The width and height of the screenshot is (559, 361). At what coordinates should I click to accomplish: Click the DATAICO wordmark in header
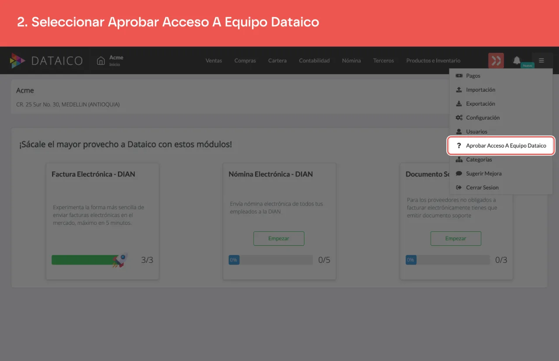pyautogui.click(x=57, y=61)
